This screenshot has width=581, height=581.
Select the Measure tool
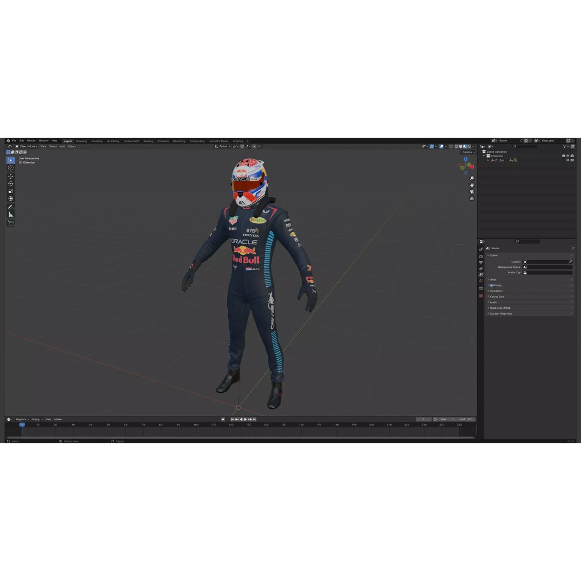pos(11,215)
